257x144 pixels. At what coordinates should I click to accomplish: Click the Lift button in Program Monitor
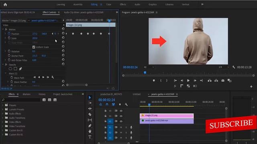210,80
